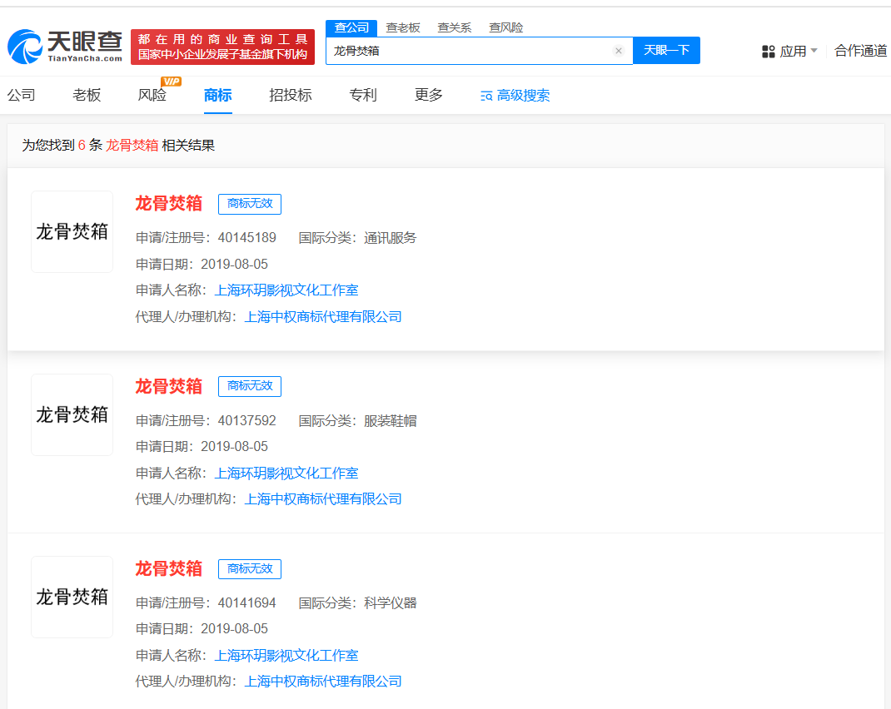The width and height of the screenshot is (891, 709).
Task: Open applicant 上海环玥影视文化工作室 in the first result
Action: (x=286, y=290)
